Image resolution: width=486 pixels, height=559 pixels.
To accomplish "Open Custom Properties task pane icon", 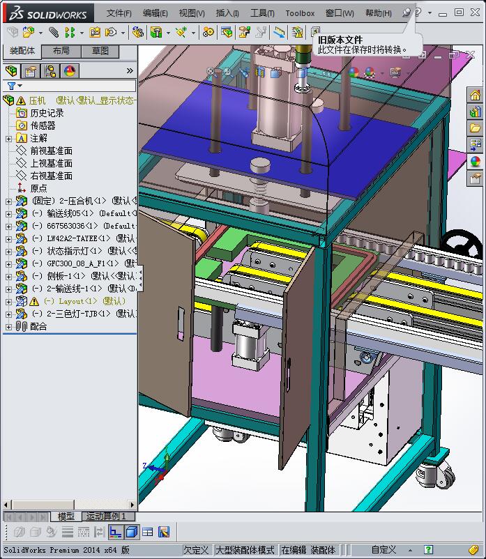I will click(475, 178).
